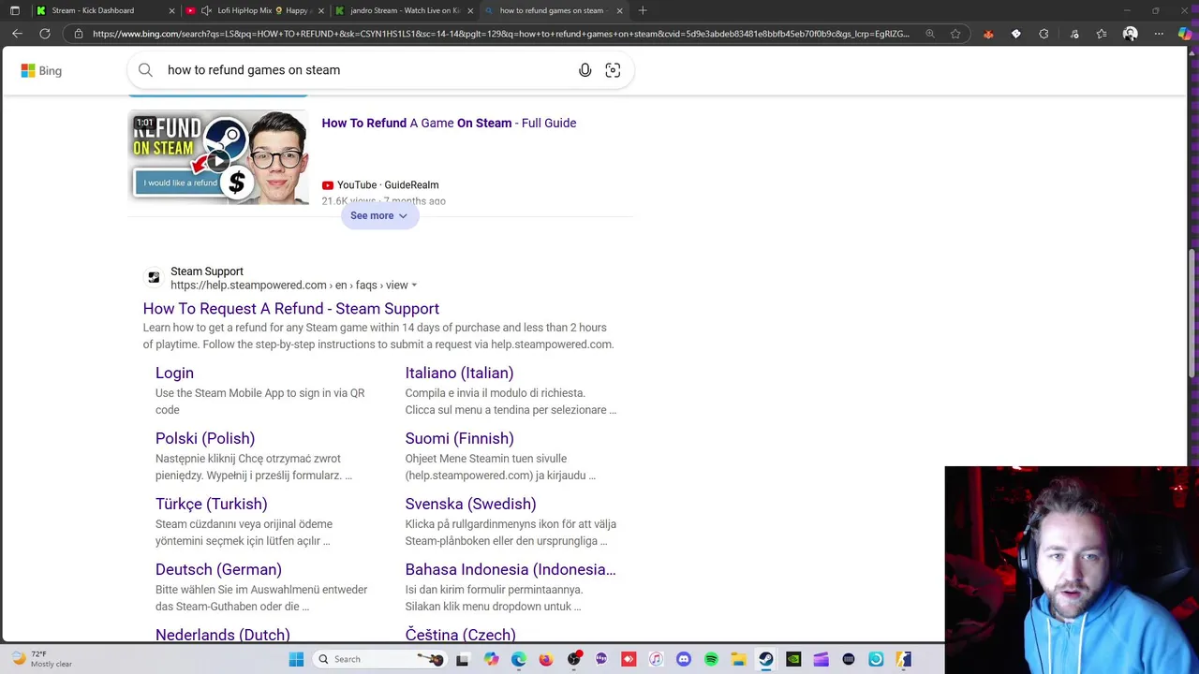Open the Deutsch (German) sublink
Viewport: 1199px width, 674px height.
[x=218, y=569]
